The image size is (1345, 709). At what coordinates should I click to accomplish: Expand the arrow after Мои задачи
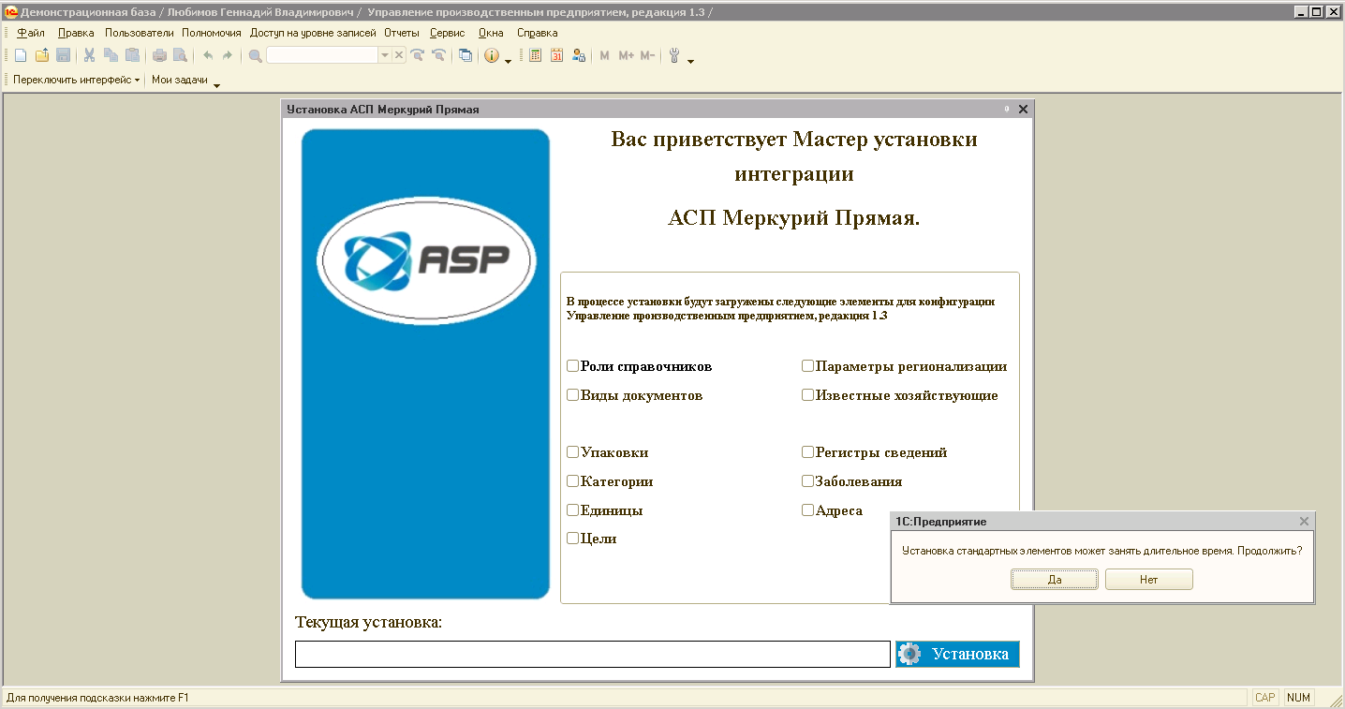click(217, 84)
